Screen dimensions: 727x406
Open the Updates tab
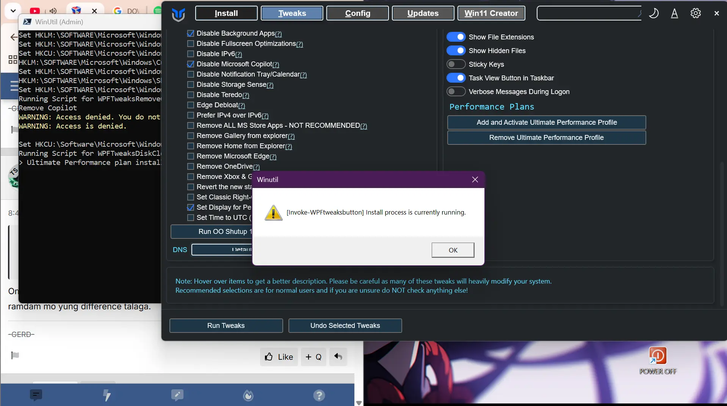point(423,13)
